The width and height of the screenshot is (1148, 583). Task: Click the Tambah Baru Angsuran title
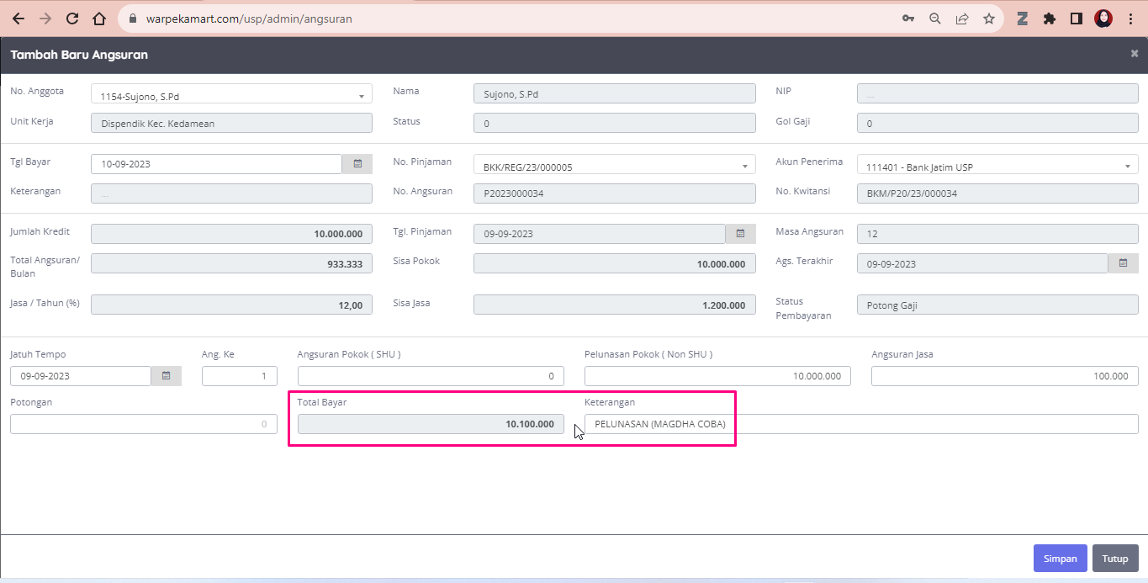79,55
